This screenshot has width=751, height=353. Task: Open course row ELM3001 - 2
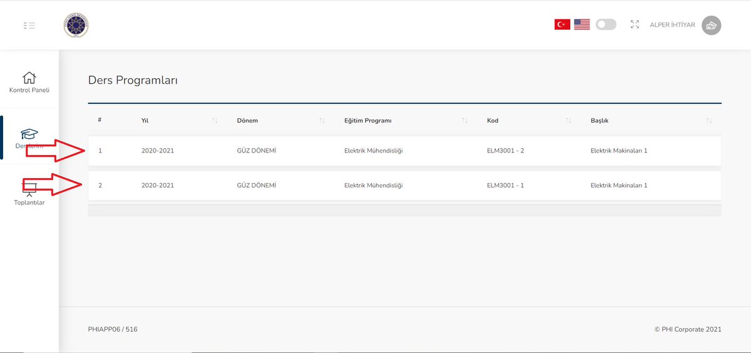click(405, 151)
